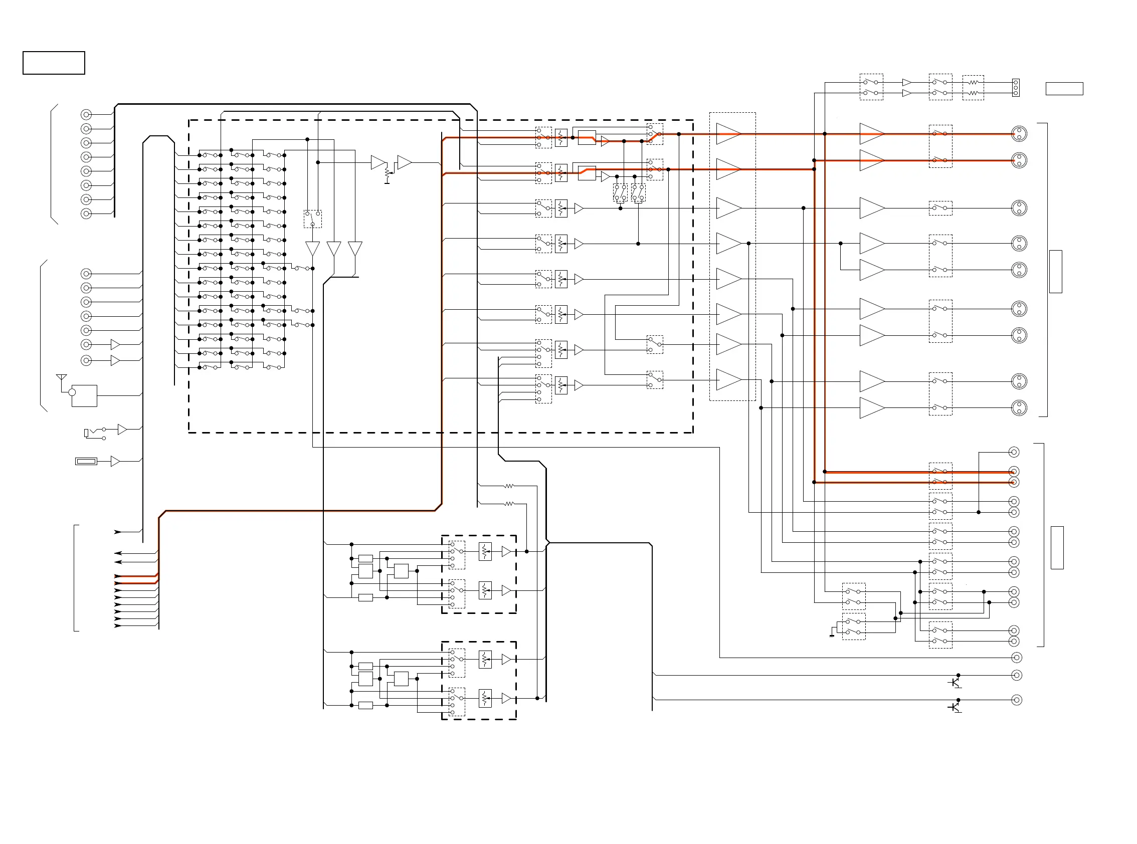
Task: Click the dashed box containing two resistors
Action: click(x=973, y=87)
